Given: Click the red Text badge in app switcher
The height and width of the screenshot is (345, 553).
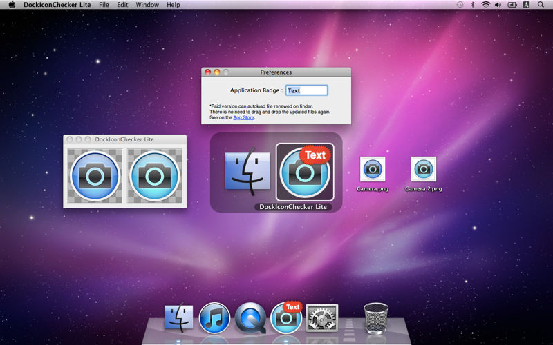Looking at the screenshot, I should pos(315,155).
